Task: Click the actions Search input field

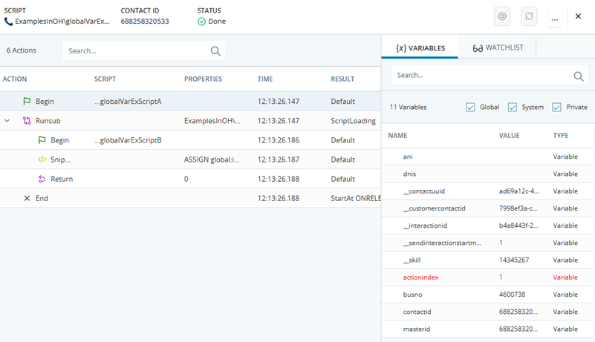Action: [134, 51]
